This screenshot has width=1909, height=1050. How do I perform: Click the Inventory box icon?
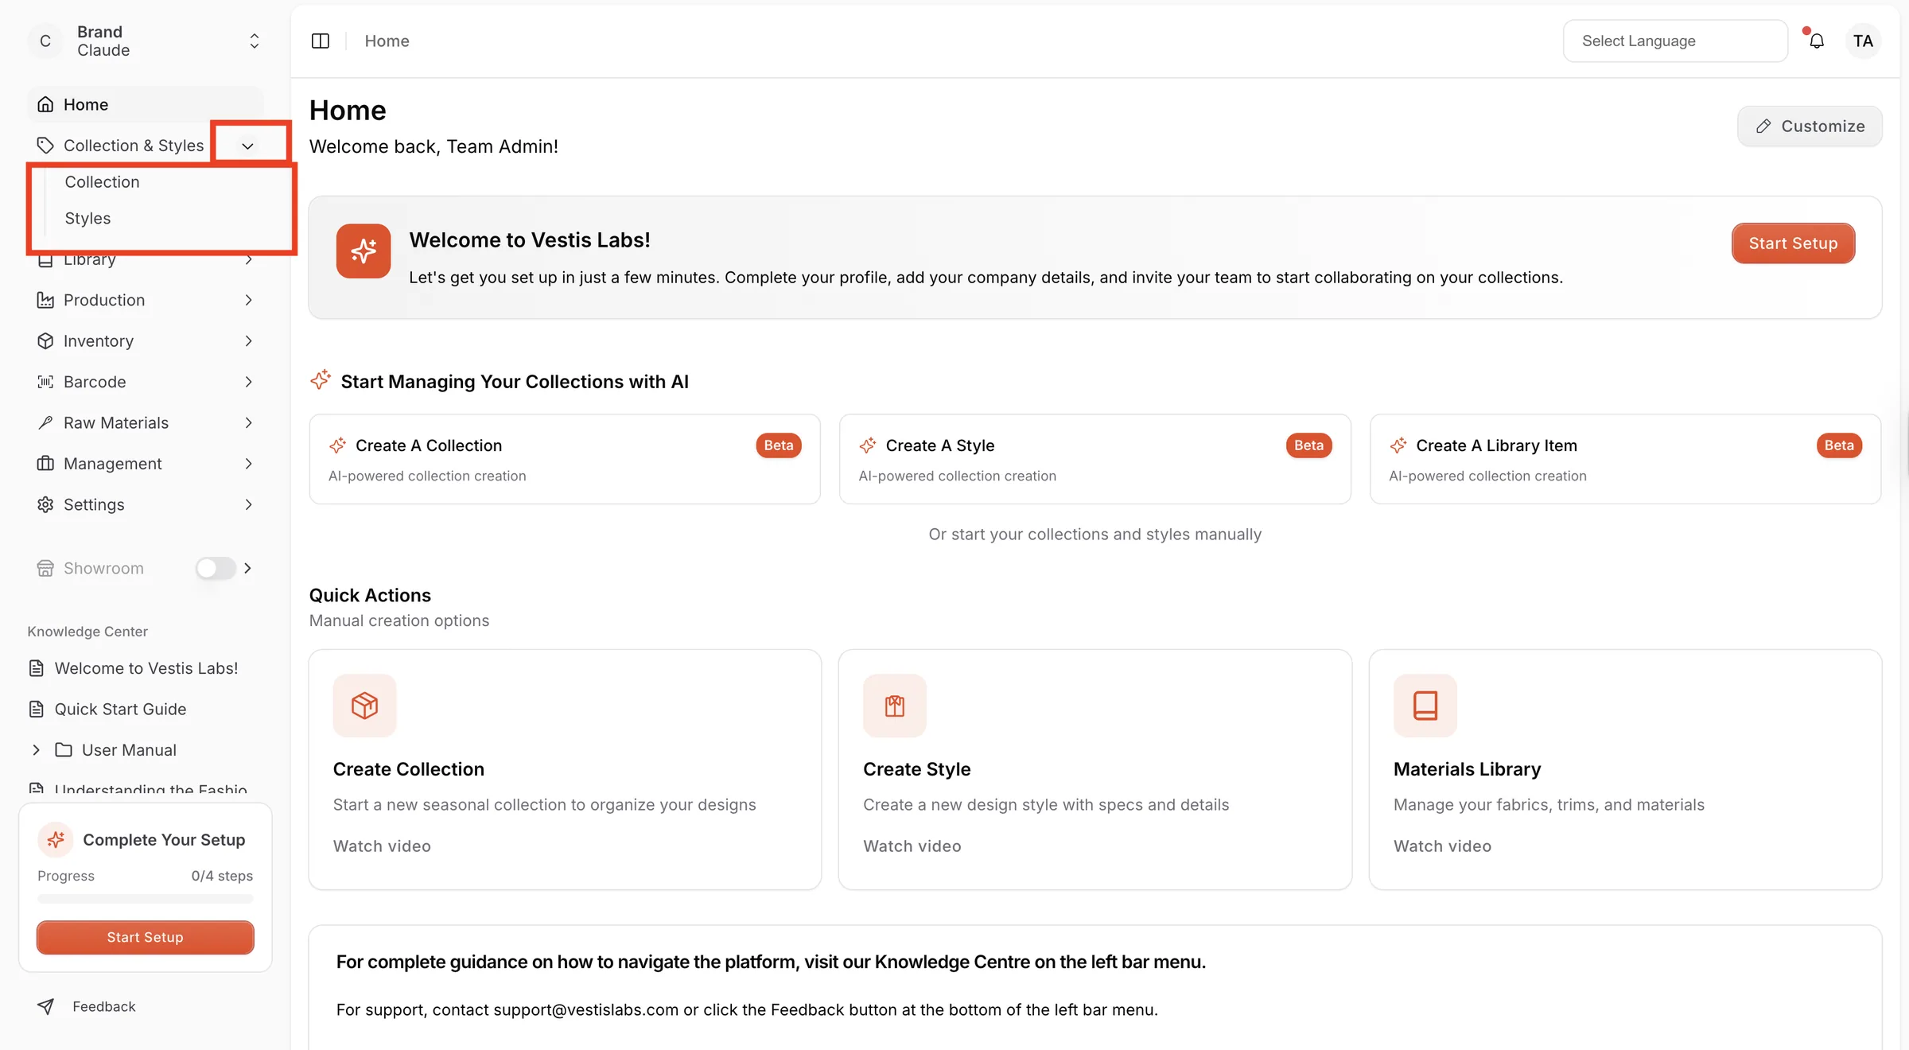click(45, 340)
